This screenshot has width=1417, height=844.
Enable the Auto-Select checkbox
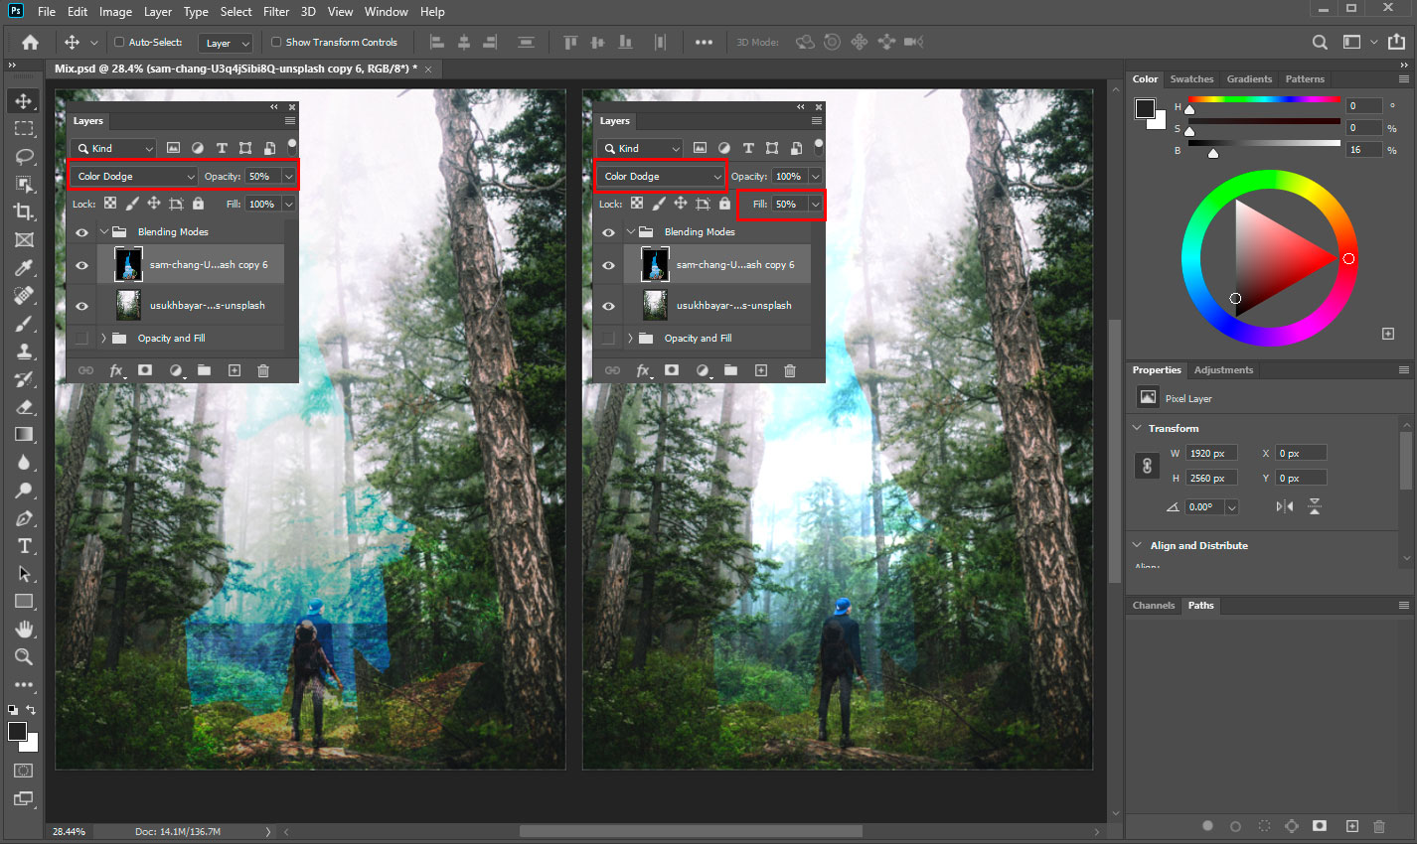pyautogui.click(x=119, y=43)
